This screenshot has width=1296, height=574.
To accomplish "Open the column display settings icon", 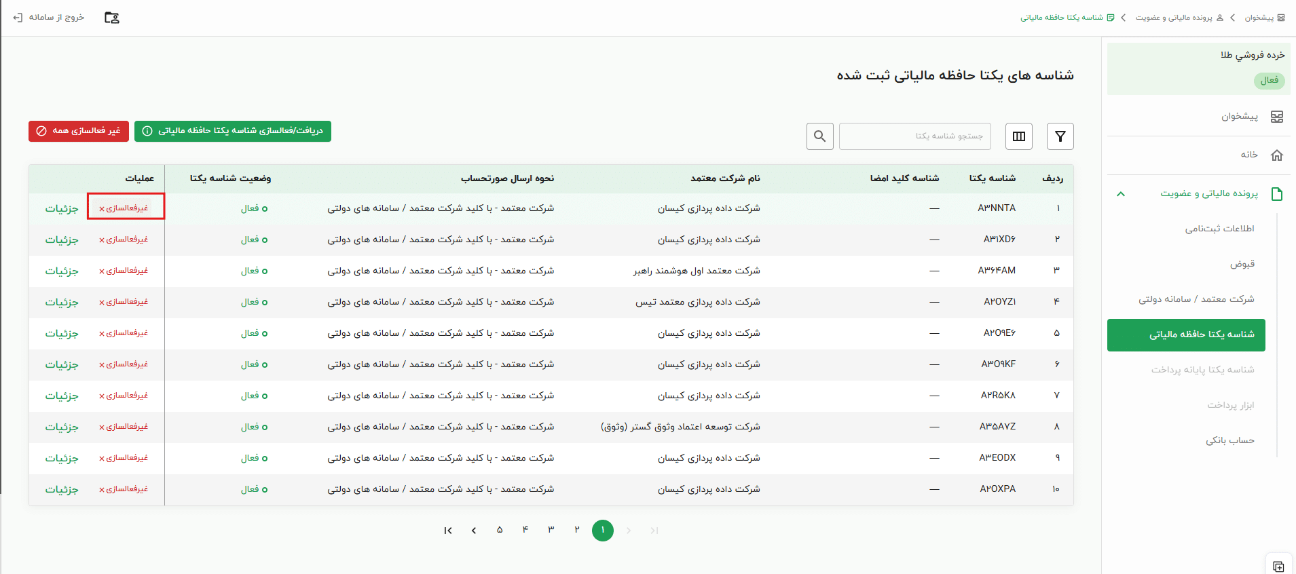I will (1018, 136).
